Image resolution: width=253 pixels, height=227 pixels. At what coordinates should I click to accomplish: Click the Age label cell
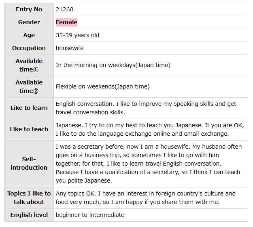point(29,35)
